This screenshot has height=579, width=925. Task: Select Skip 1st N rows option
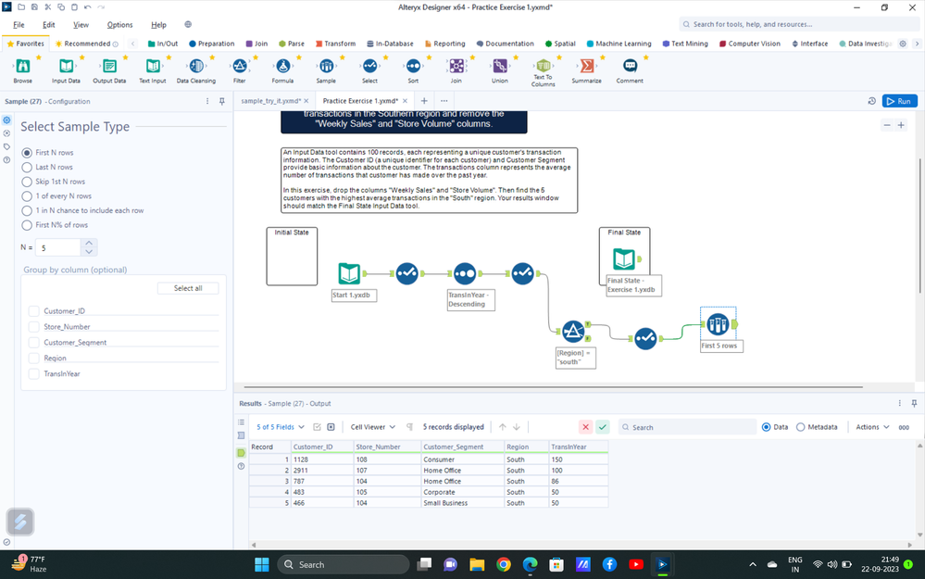(x=27, y=182)
